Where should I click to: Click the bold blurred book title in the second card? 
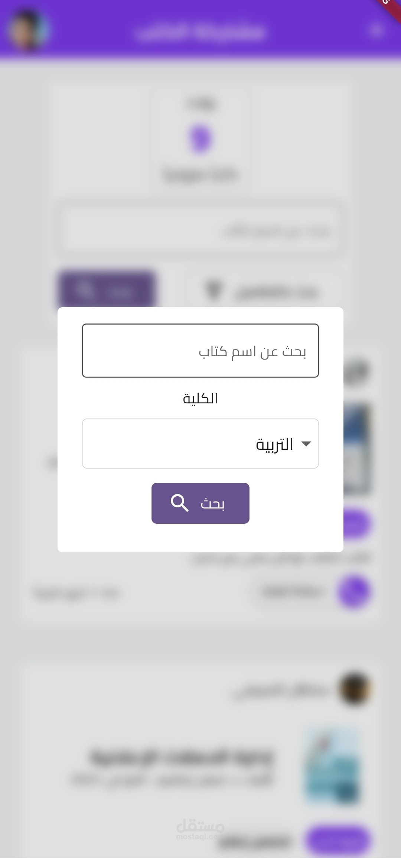click(x=182, y=756)
